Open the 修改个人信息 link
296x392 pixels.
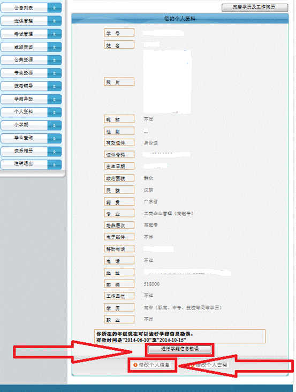(154, 365)
